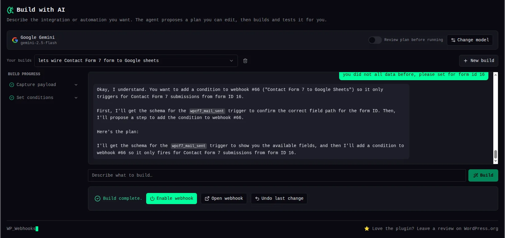Click the green Build button
This screenshot has height=238, width=505.
click(x=483, y=175)
